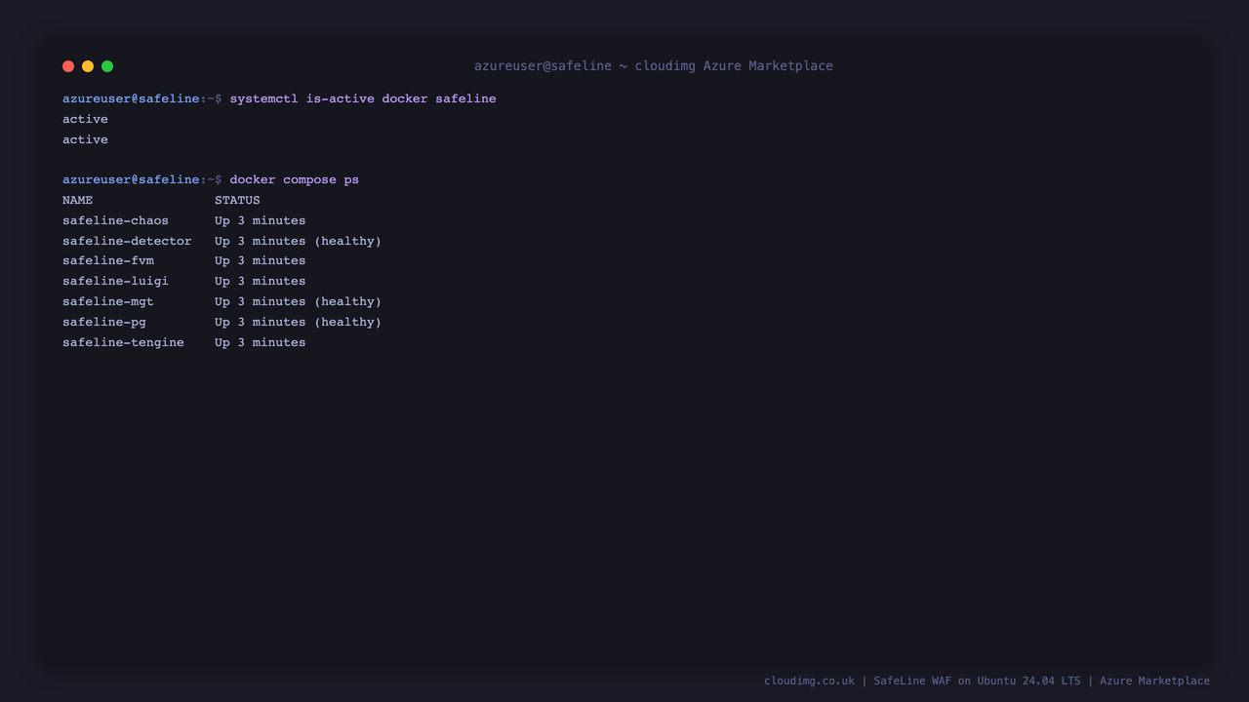Viewport: 1249px width, 702px height.
Task: Click the 'docker compose ps' command
Action: [x=295, y=179]
